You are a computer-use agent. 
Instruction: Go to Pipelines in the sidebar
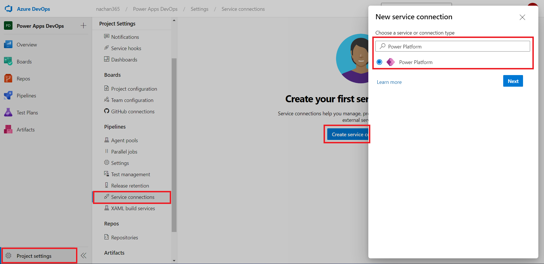pos(26,95)
